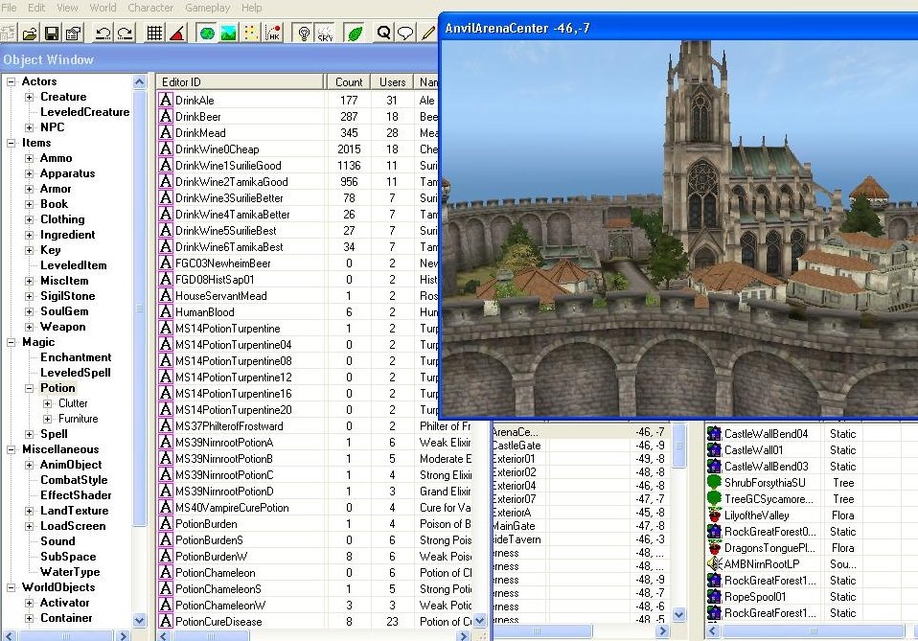This screenshot has width=918, height=641.
Task: Click the potion icon beside DrinkAle
Action: click(x=166, y=100)
